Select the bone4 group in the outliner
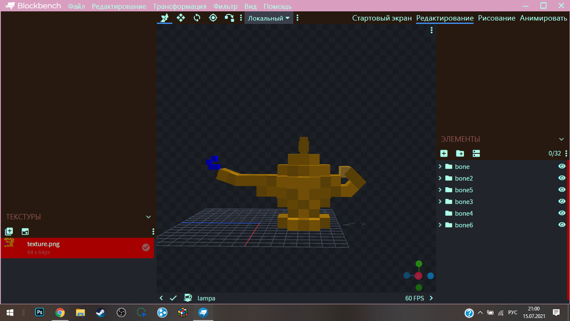The height and width of the screenshot is (321, 570). click(x=464, y=213)
